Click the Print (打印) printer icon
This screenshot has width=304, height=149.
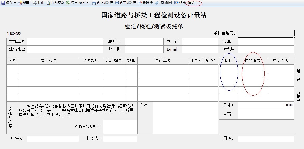pos(35,3)
